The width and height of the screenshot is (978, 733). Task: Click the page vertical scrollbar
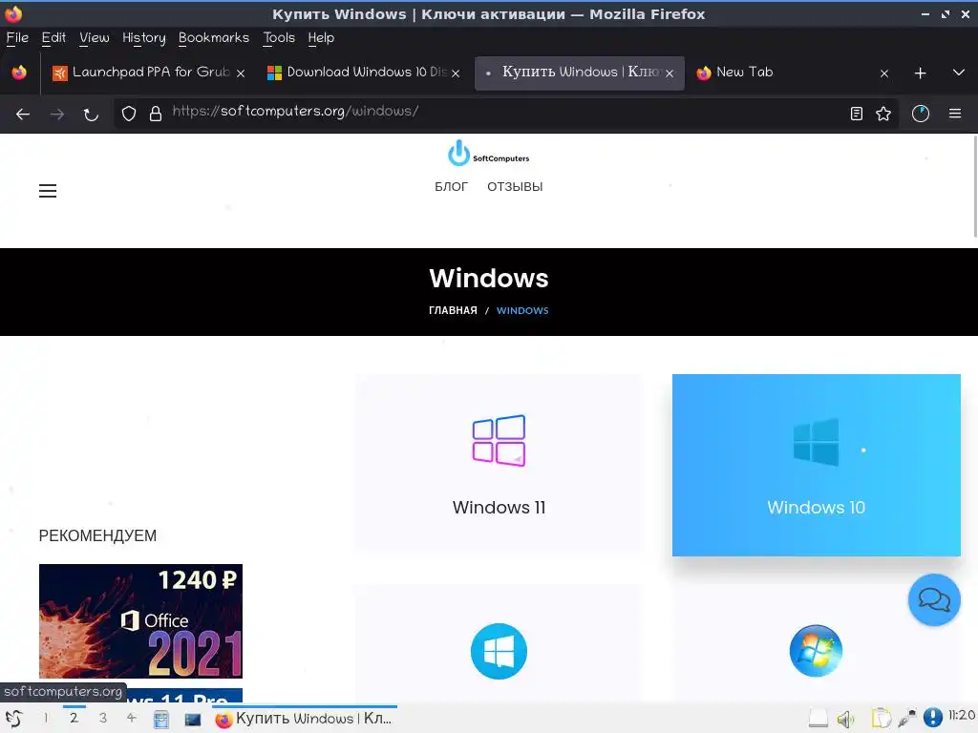click(975, 187)
